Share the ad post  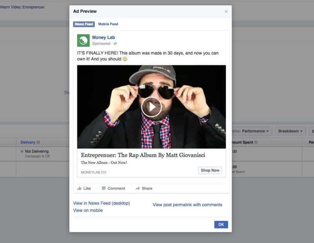click(144, 188)
